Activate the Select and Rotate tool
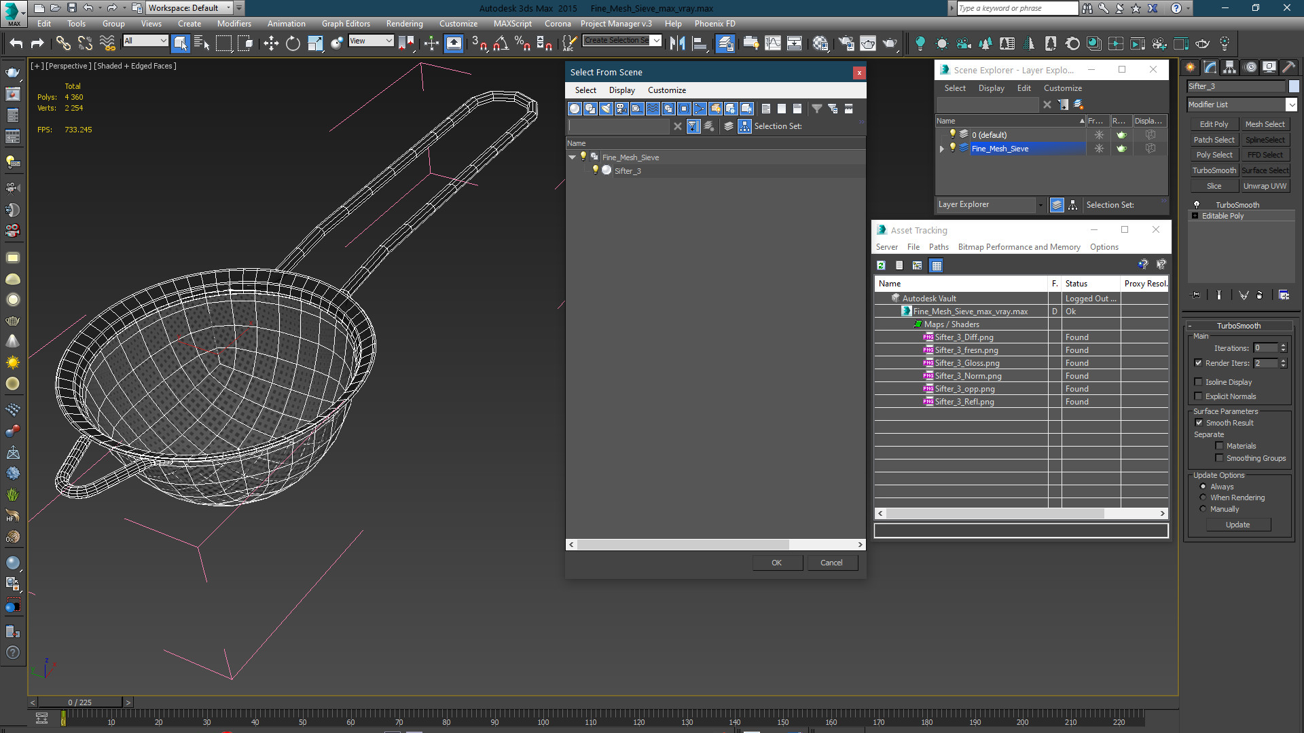The height and width of the screenshot is (733, 1304). point(293,43)
